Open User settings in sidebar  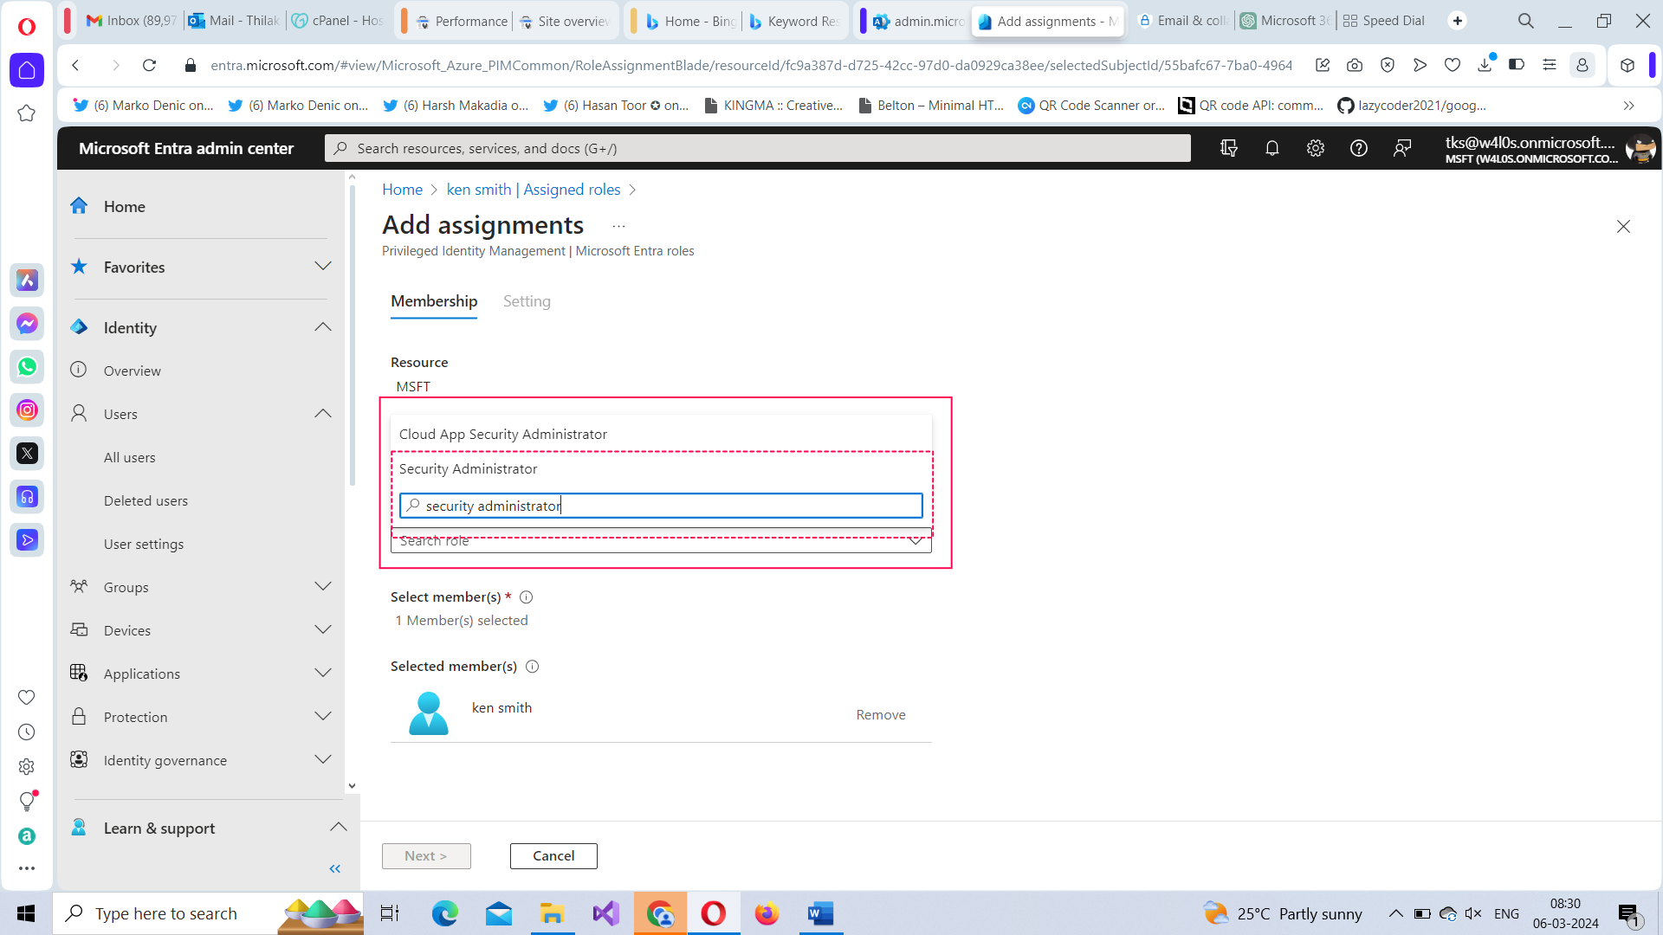pos(144,544)
